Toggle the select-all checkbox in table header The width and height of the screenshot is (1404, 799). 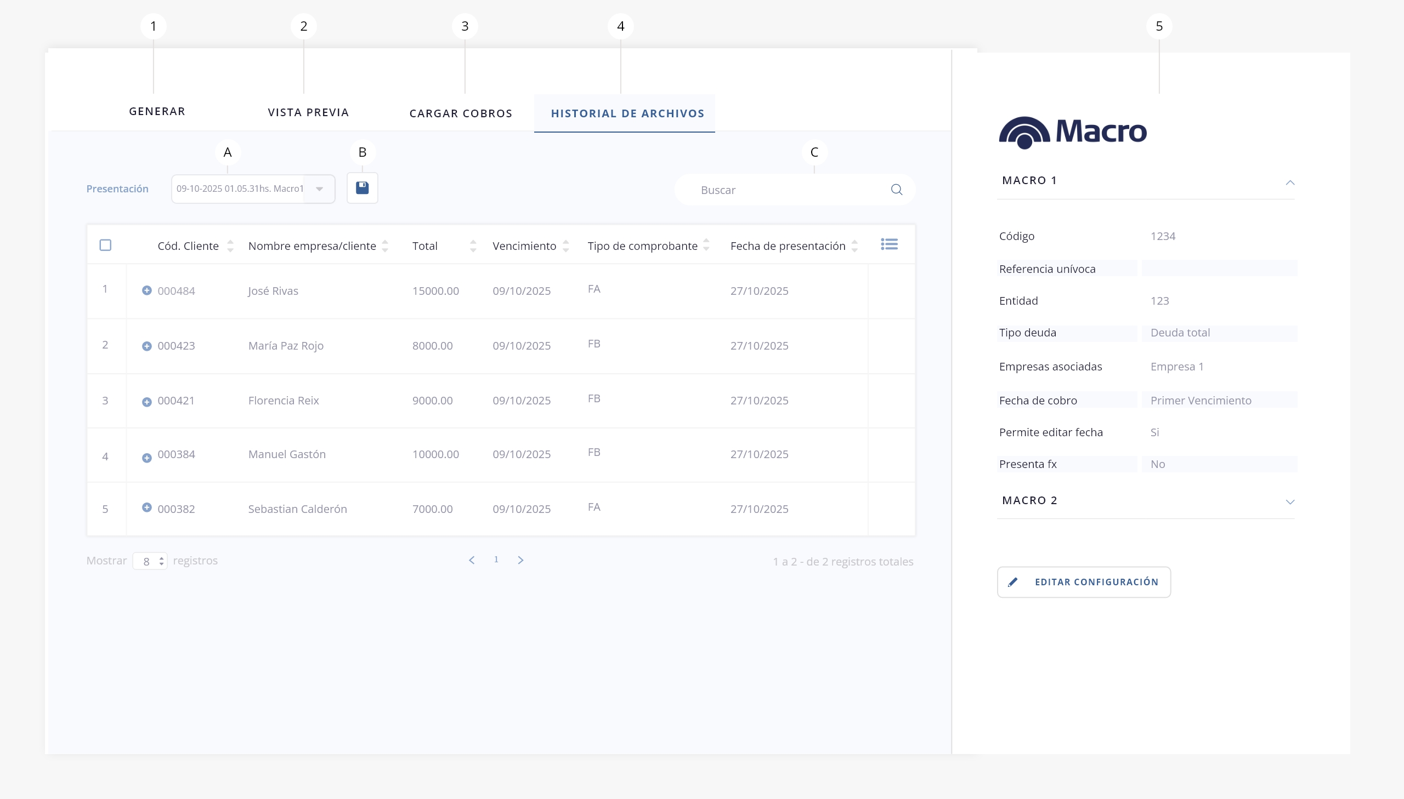pyautogui.click(x=105, y=246)
